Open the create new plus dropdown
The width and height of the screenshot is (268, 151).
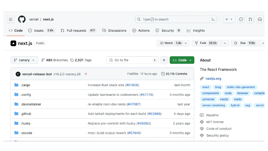[229, 19]
